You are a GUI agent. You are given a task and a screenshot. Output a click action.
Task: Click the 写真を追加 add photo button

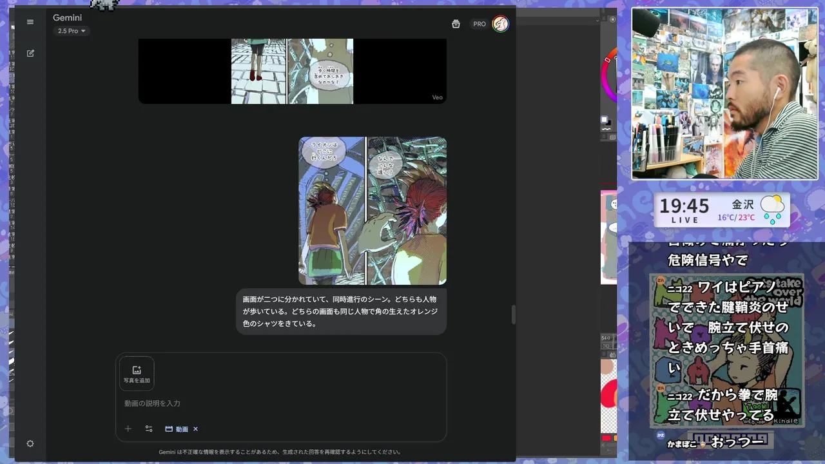pyautogui.click(x=137, y=374)
